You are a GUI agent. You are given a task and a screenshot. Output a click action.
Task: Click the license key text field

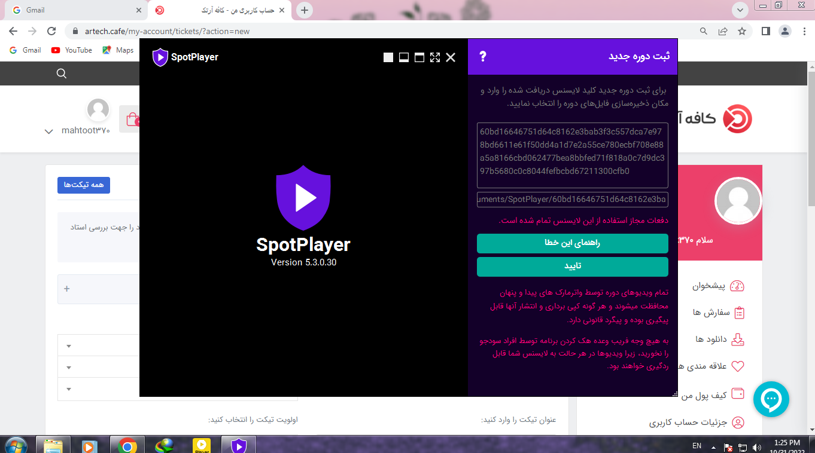point(572,155)
